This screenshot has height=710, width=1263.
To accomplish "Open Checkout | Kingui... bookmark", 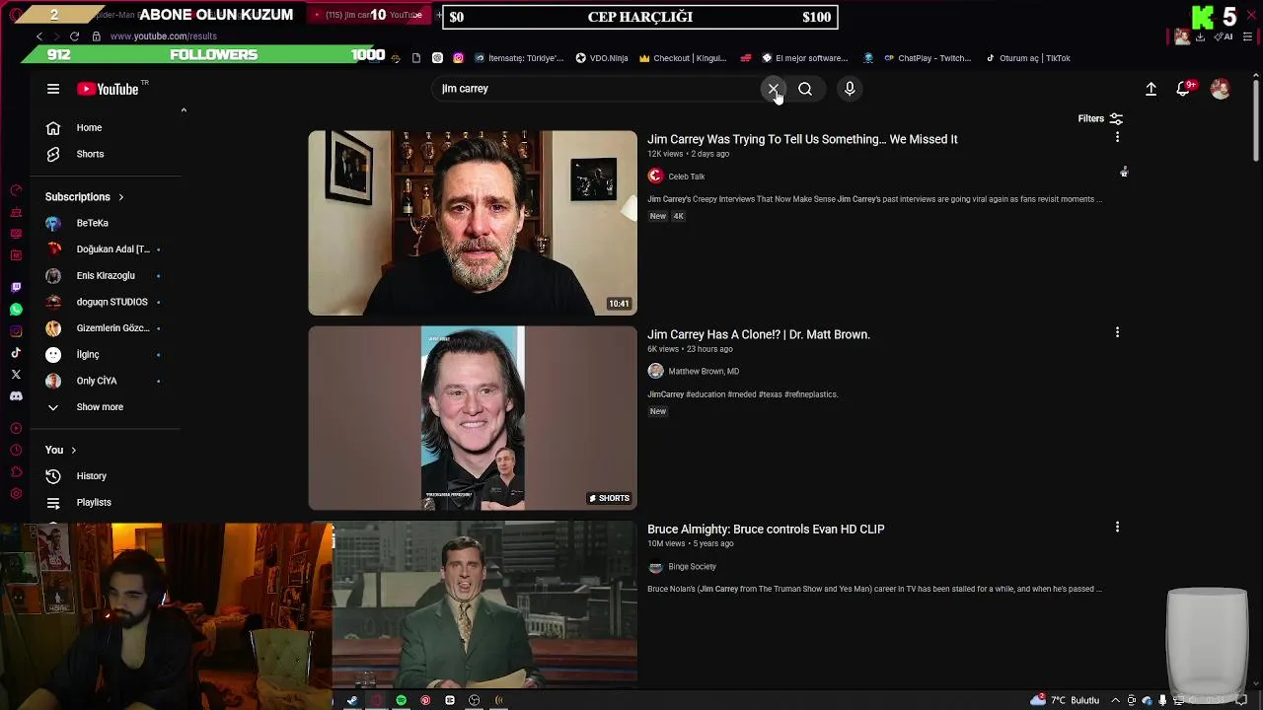I will coord(683,58).
